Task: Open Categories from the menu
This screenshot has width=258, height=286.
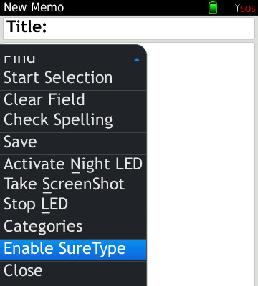Action: point(73,227)
